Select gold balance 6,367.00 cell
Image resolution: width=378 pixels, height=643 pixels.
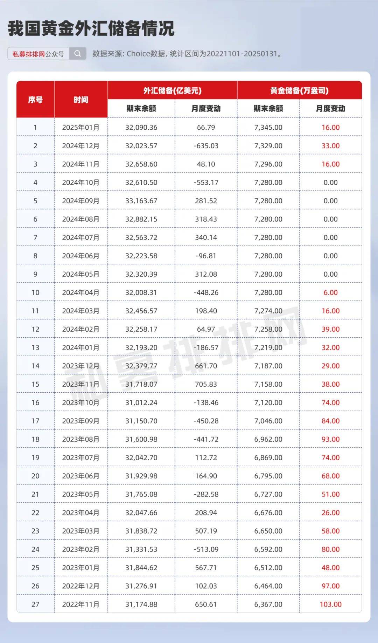(x=268, y=604)
